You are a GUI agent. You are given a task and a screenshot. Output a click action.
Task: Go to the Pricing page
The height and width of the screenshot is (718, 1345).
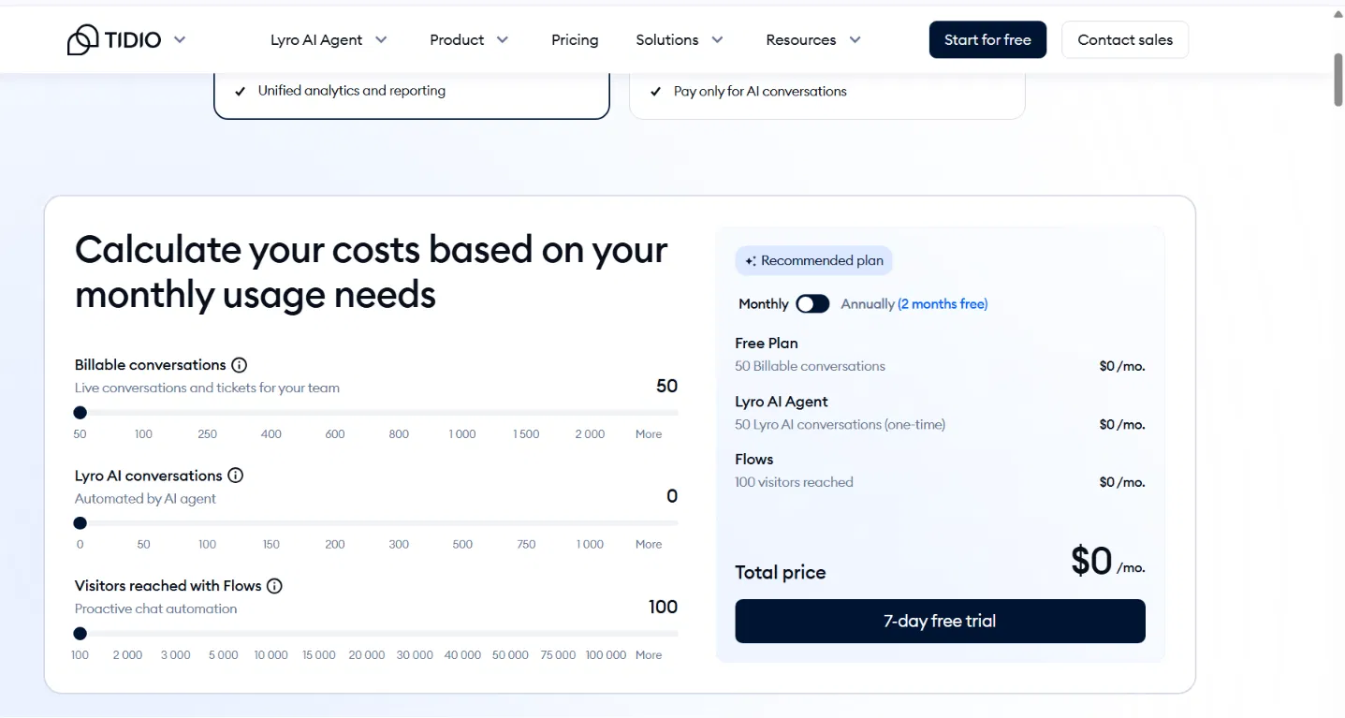pos(575,39)
